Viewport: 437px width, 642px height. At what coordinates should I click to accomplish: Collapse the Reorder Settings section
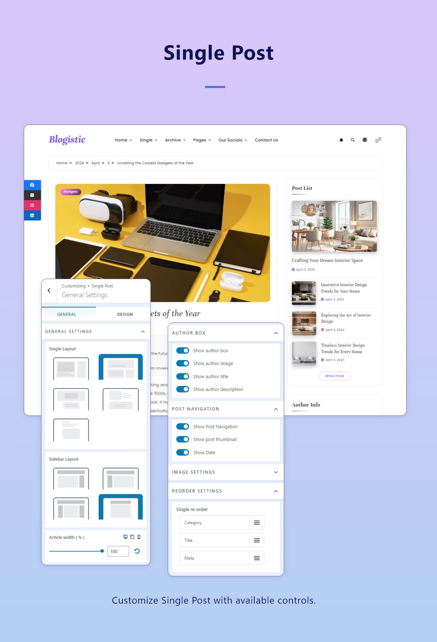276,491
